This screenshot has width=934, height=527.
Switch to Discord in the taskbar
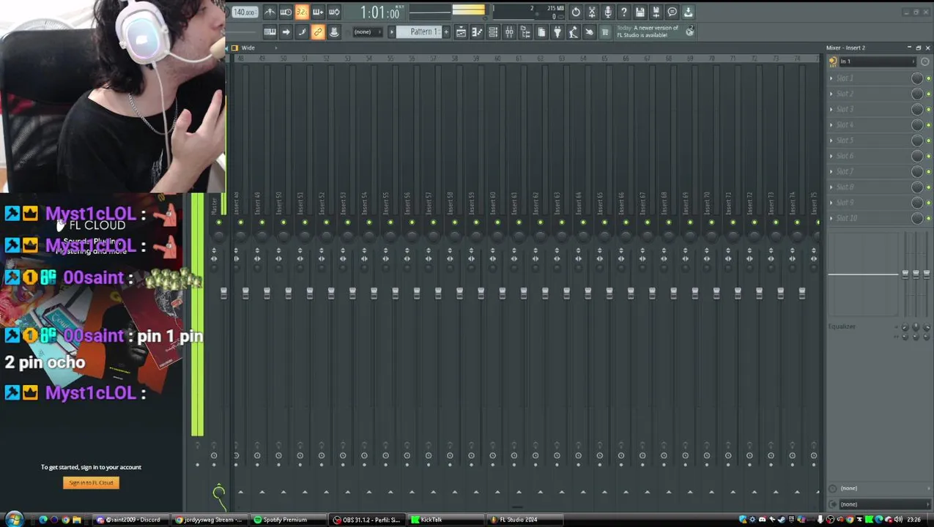(132, 520)
